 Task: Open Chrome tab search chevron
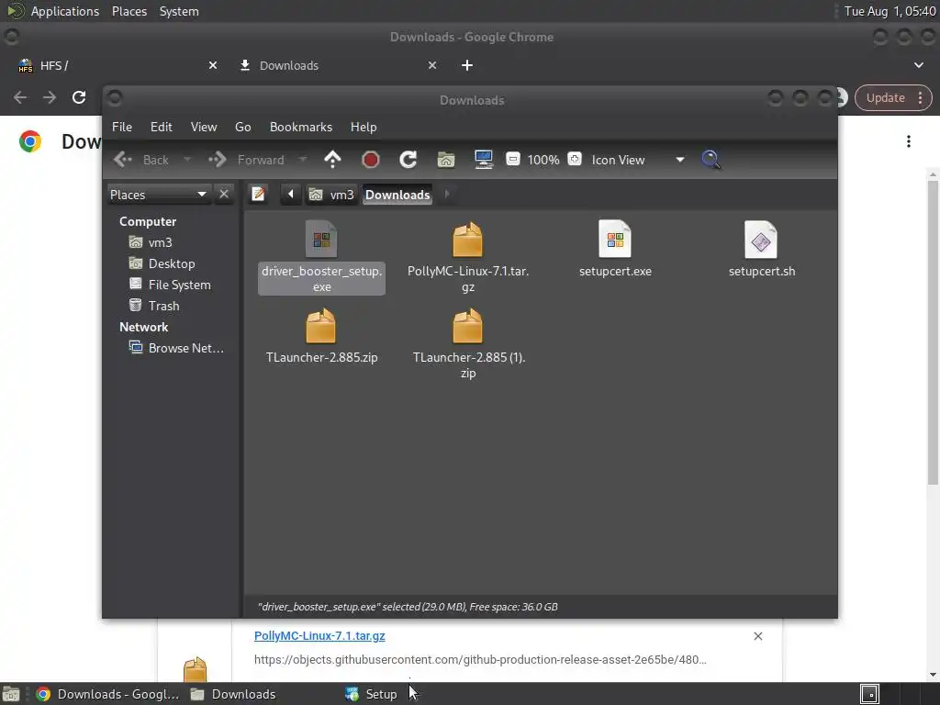[x=918, y=65]
